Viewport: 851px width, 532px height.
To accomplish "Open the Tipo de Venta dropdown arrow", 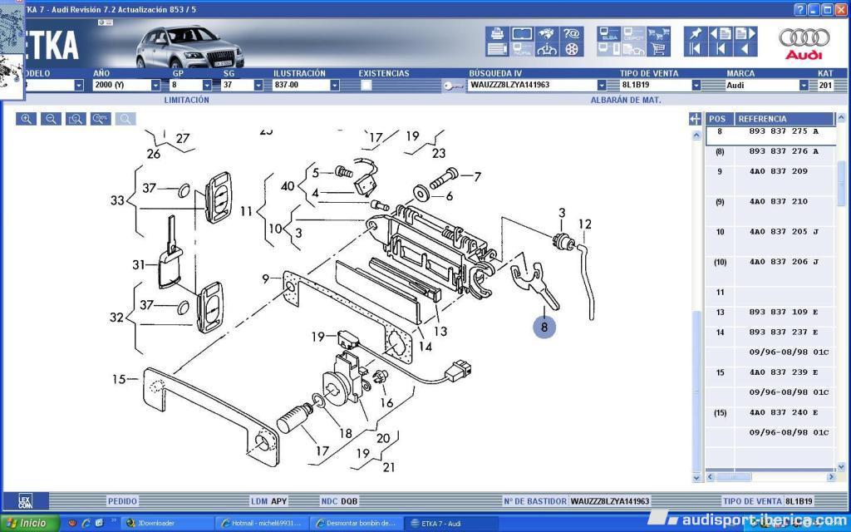I will (x=696, y=86).
